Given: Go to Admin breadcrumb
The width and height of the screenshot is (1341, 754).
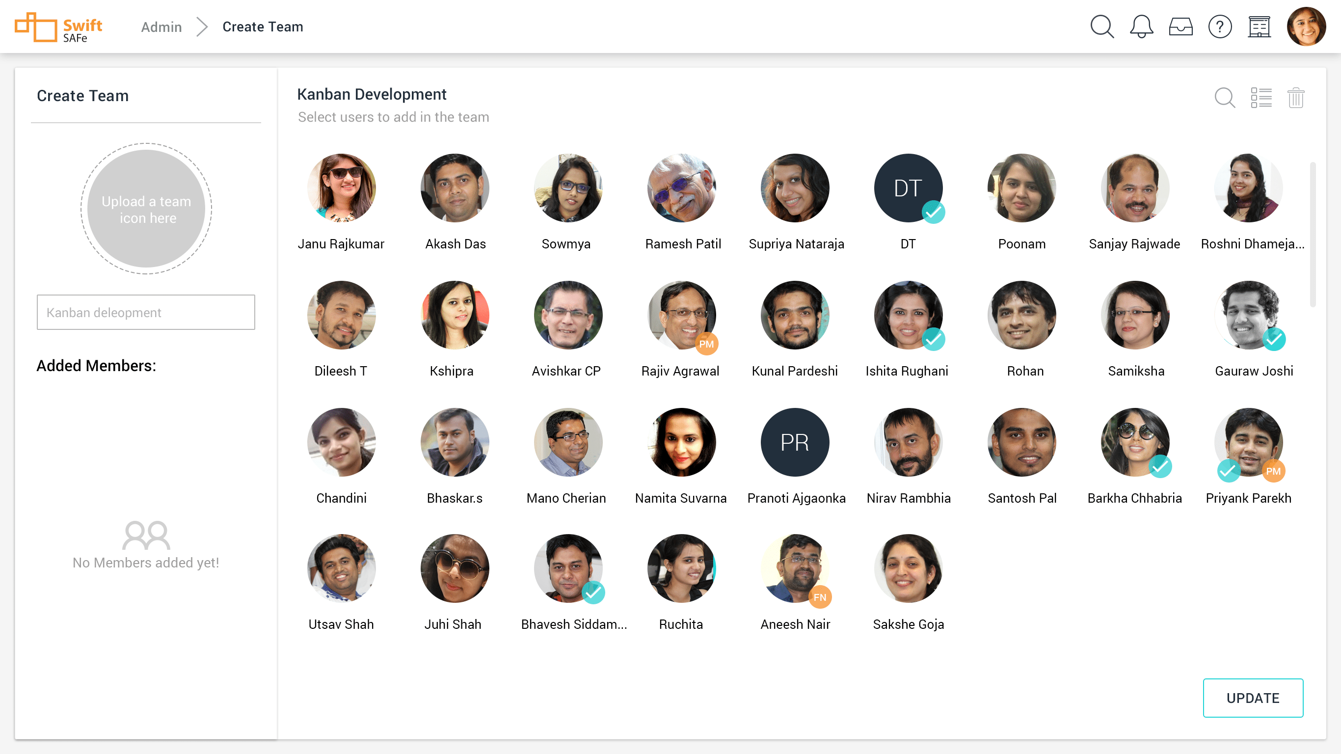Looking at the screenshot, I should coord(161,27).
